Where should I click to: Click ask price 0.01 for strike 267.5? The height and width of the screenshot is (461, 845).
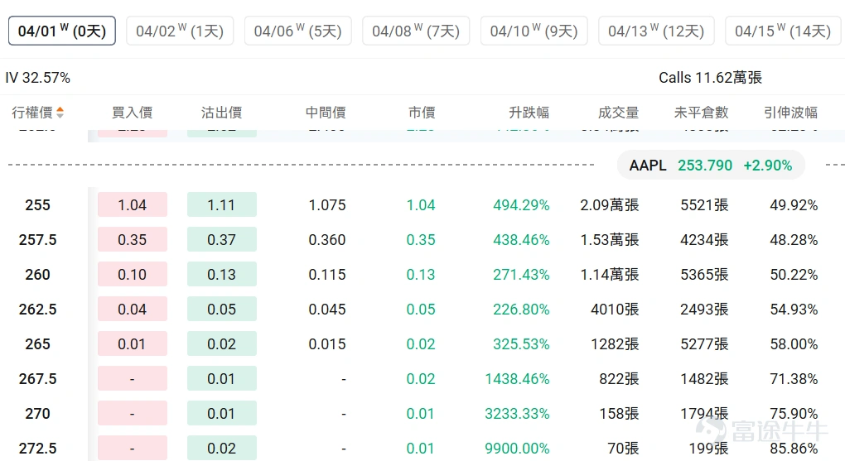point(222,378)
